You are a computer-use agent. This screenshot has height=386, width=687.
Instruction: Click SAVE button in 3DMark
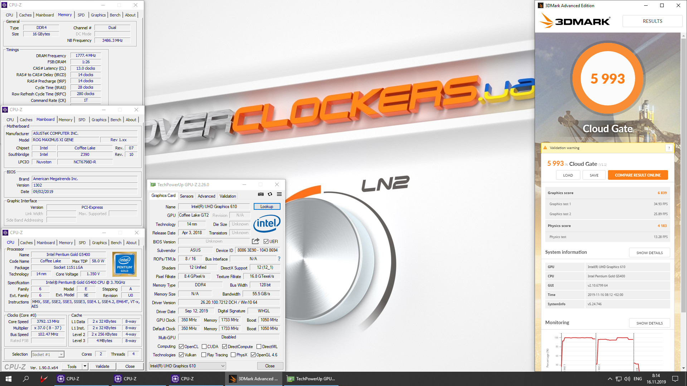(x=594, y=175)
